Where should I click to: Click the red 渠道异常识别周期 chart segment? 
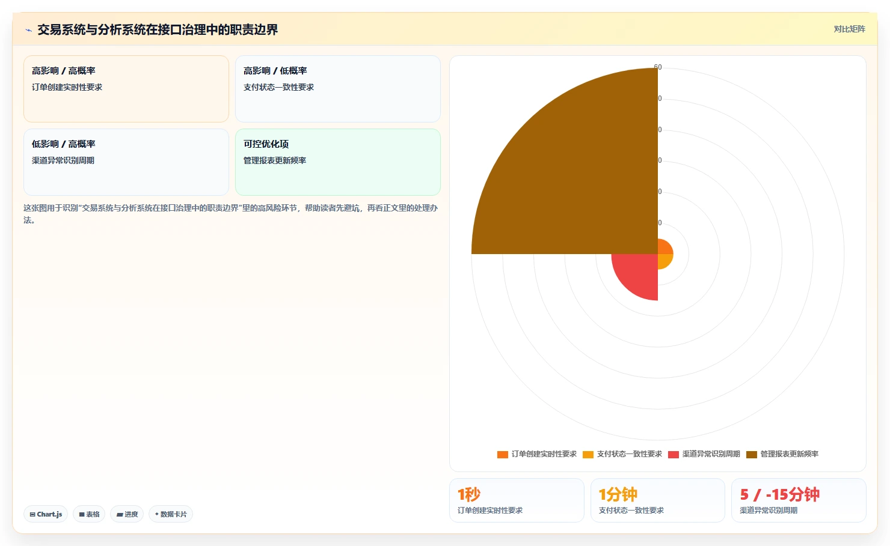pyautogui.click(x=637, y=273)
